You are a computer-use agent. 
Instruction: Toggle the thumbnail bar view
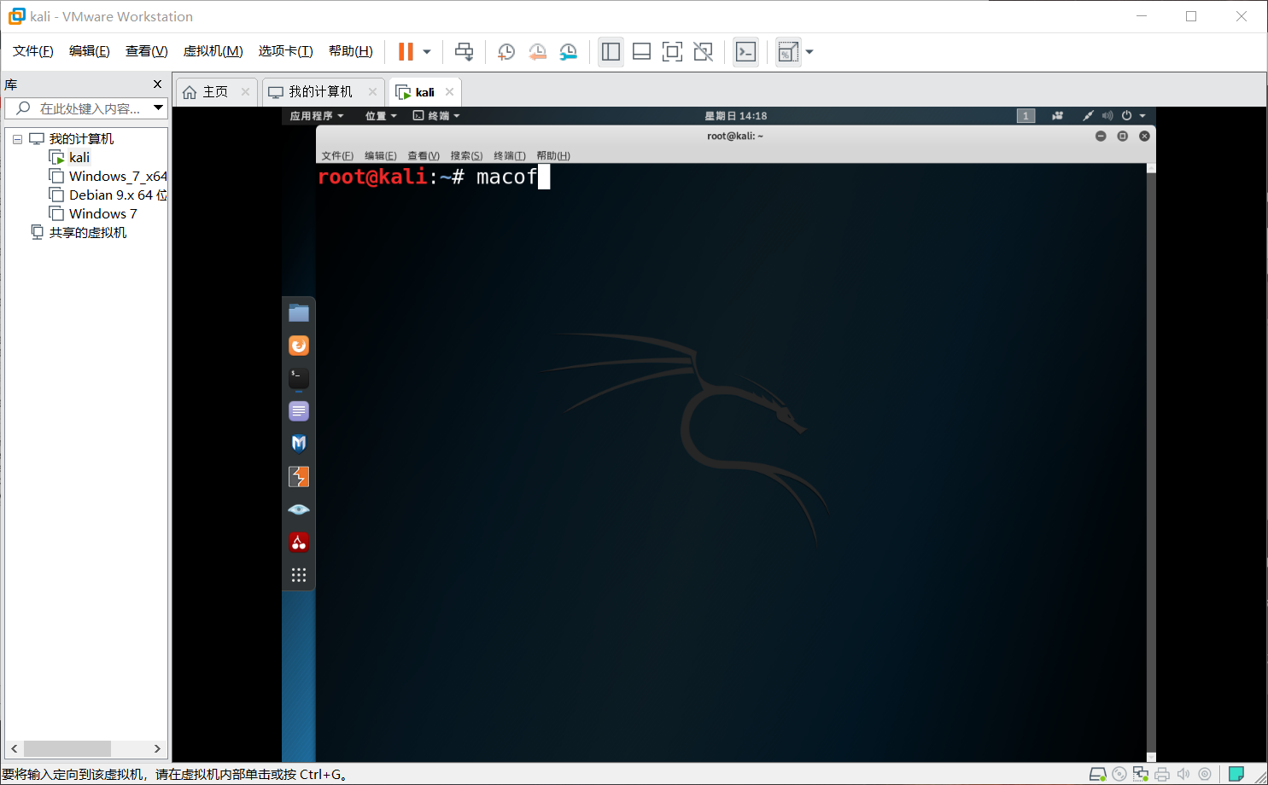(641, 52)
